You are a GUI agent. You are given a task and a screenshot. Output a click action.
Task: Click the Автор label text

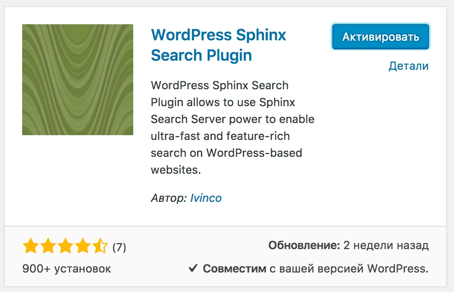pos(169,198)
